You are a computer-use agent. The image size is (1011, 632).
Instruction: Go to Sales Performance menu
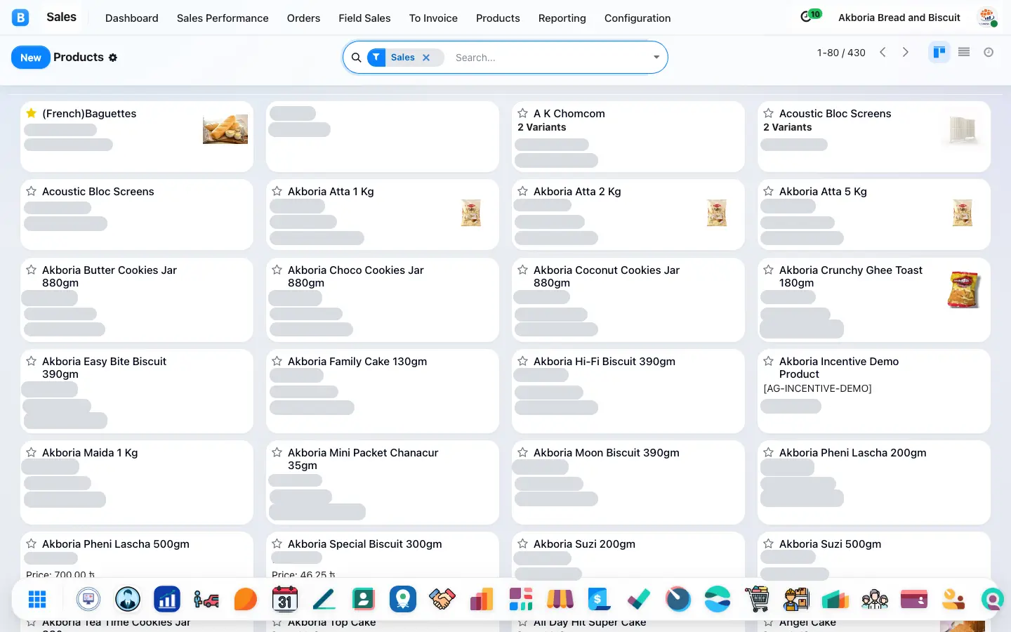(x=223, y=18)
